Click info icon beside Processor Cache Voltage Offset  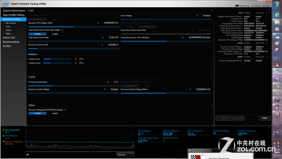pos(190,89)
